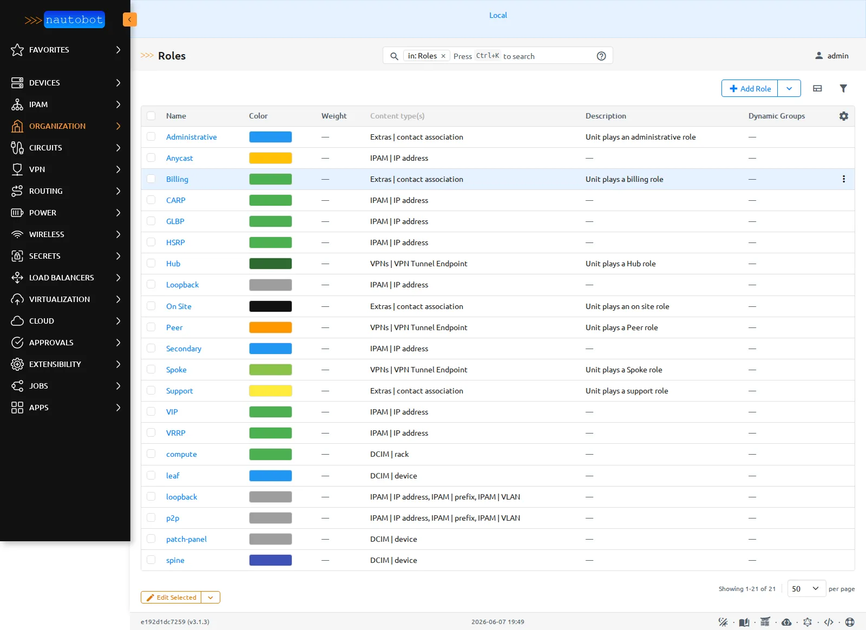The image size is (866, 630).
Task: Open the documentation book icon in footer
Action: [744, 622]
